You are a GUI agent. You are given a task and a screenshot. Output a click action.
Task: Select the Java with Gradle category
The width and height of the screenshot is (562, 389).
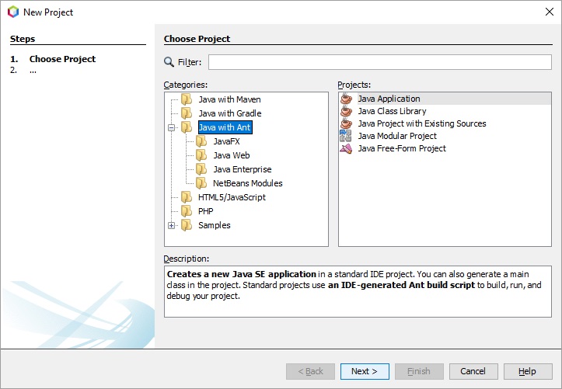[230, 113]
